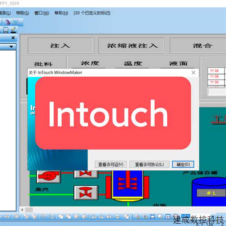Click the 混合 button
The height and width of the screenshot is (226, 226).
(x=198, y=46)
